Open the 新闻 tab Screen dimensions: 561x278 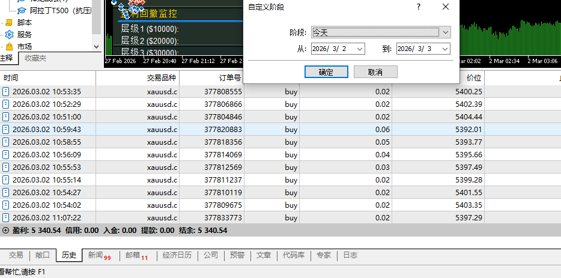[99, 255]
